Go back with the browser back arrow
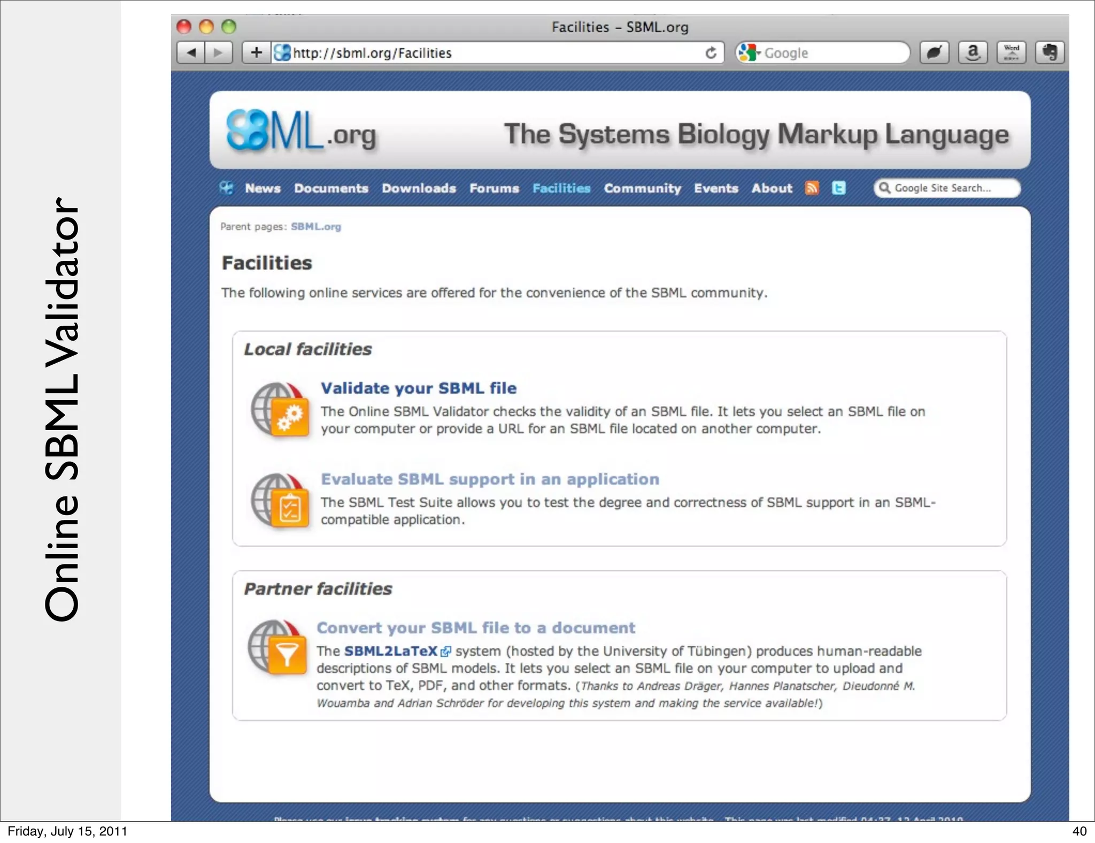The width and height of the screenshot is (1095, 843). click(191, 52)
